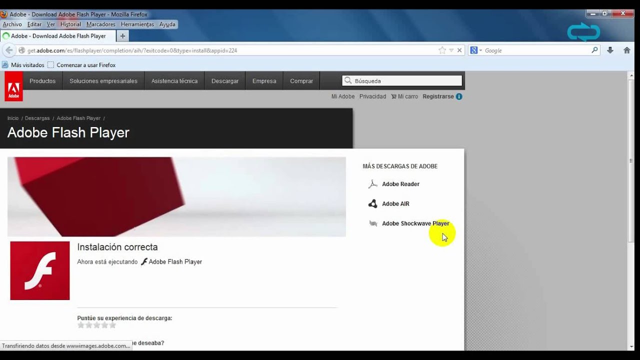
Task: Click the small Flash icon beside Adobe Flash Player
Action: 144,261
